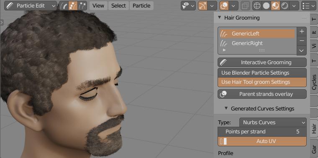Viewport: 318px width, 158px height.
Task: Click the Profile label
Action: (x=226, y=153)
